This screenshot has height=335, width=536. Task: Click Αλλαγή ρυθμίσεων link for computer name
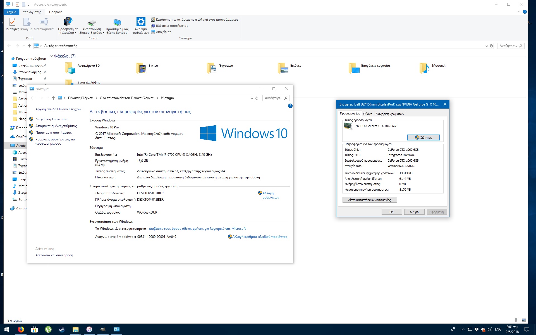(270, 195)
